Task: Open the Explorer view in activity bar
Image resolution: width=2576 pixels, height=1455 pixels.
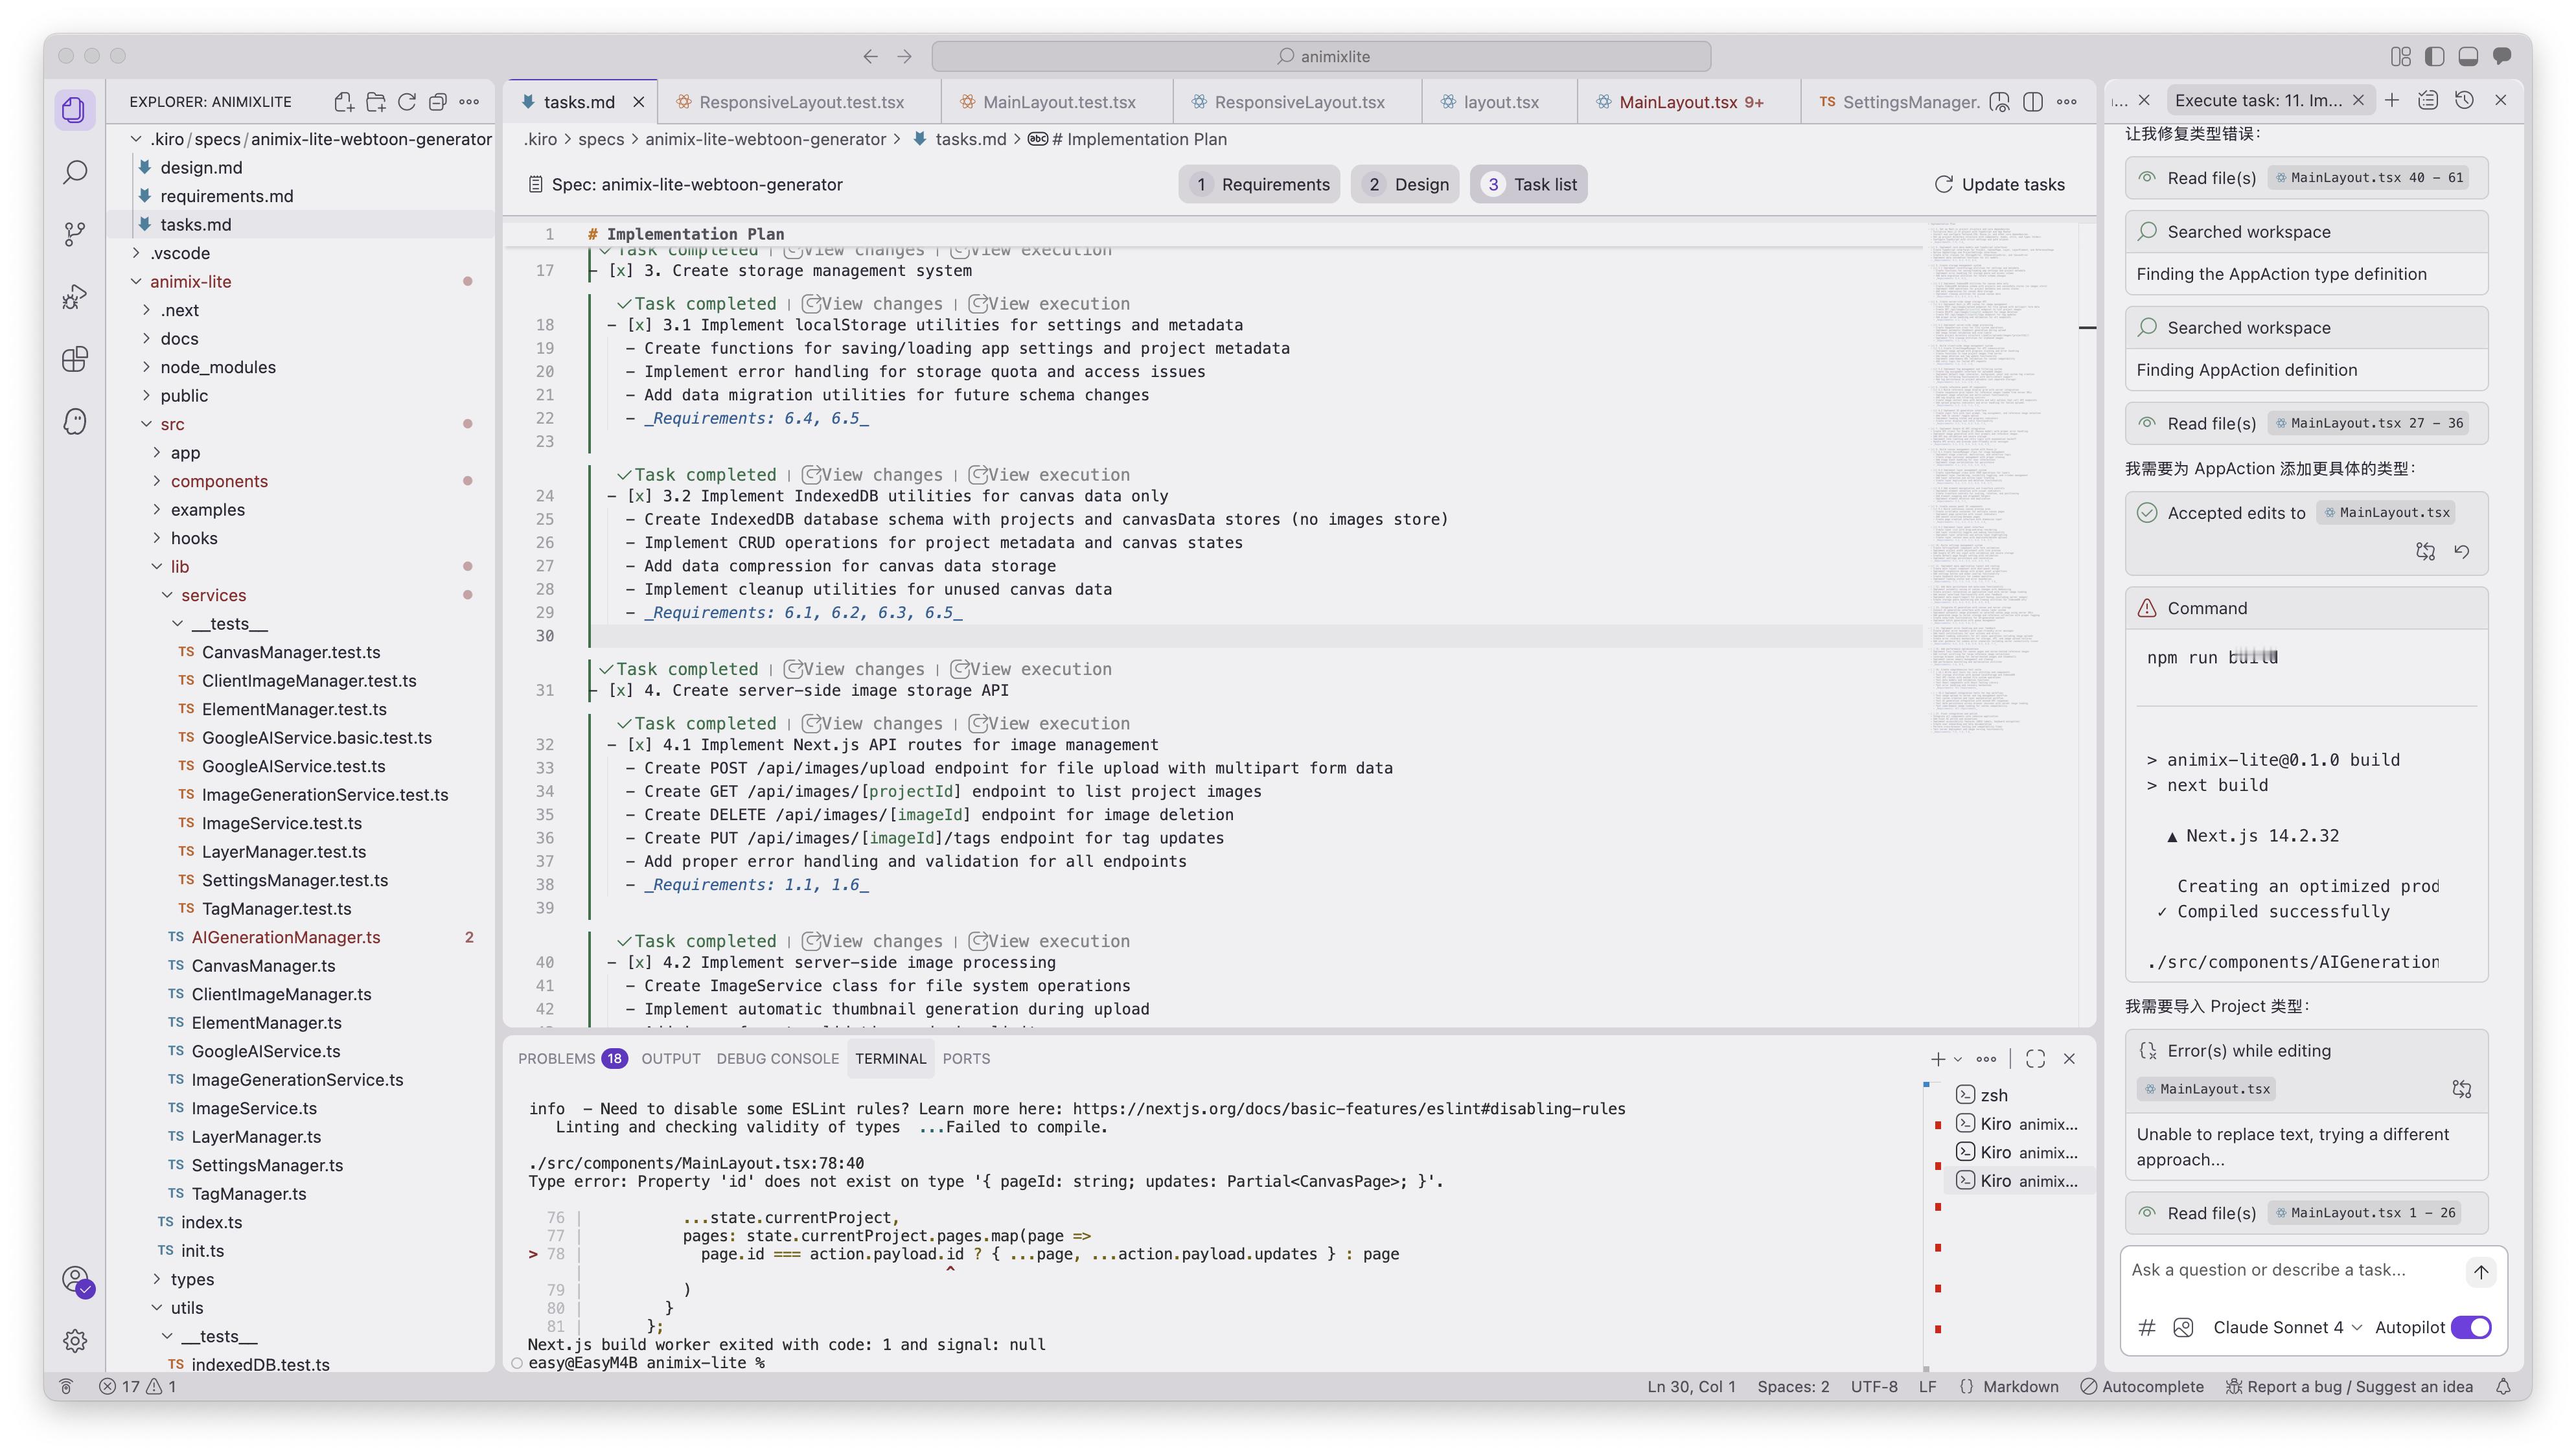Action: [74, 110]
